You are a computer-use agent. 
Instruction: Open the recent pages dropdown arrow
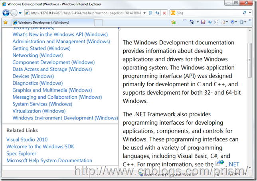[20, 13]
